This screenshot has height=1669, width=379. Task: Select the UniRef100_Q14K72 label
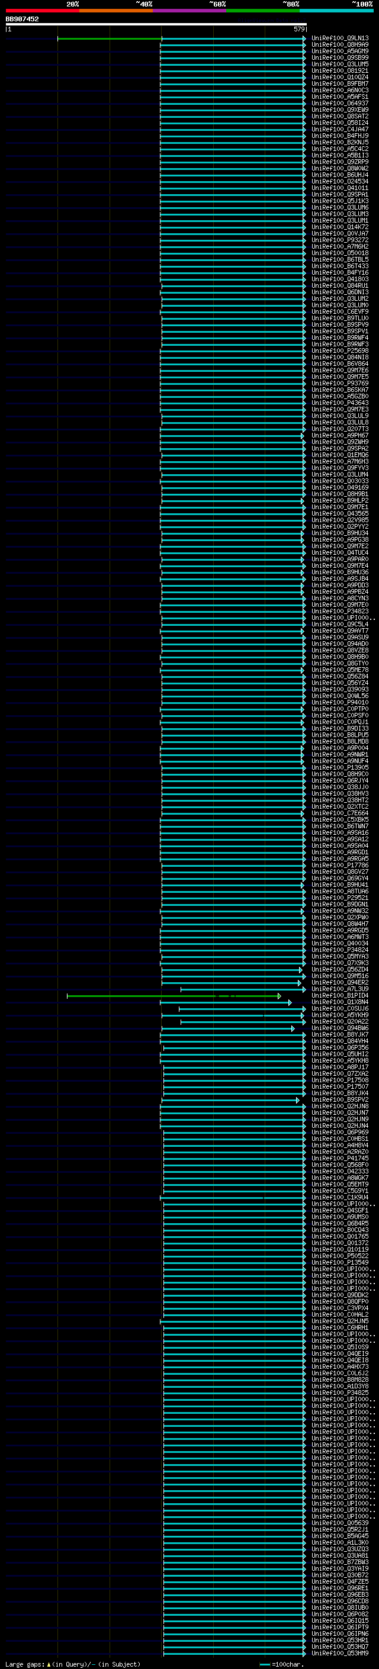pos(340,227)
